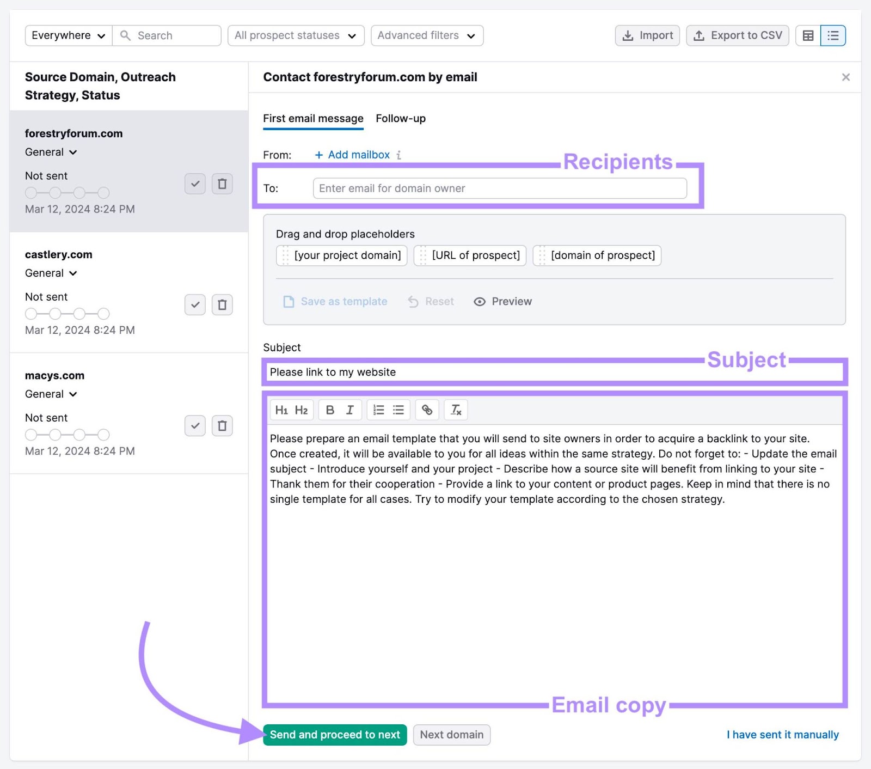This screenshot has height=769, width=871.
Task: Apply H1 heading in the email editor
Action: [x=282, y=410]
